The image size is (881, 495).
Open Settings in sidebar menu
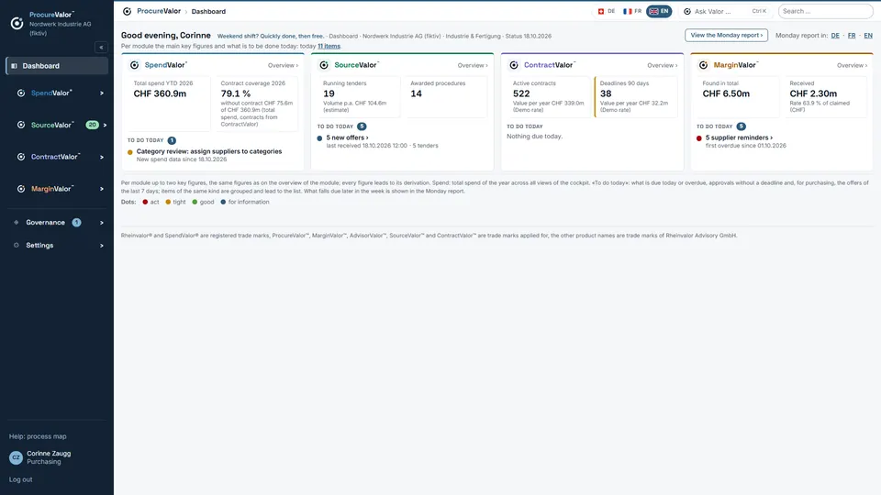click(39, 246)
